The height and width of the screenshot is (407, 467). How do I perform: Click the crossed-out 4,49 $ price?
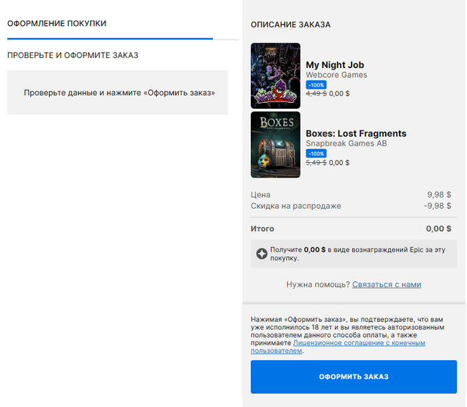pos(316,93)
